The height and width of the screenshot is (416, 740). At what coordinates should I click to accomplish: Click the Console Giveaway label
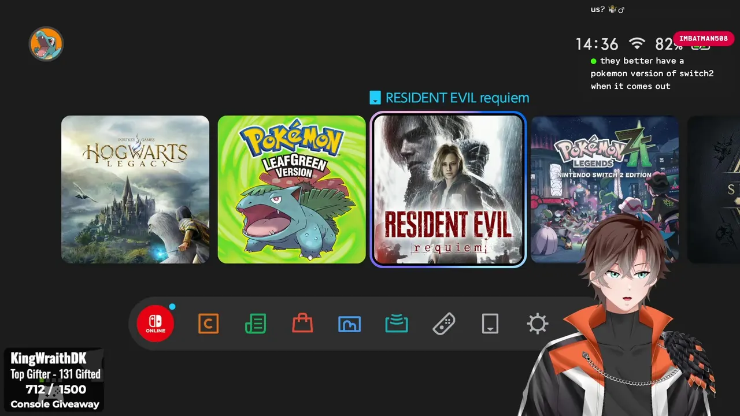(x=55, y=404)
